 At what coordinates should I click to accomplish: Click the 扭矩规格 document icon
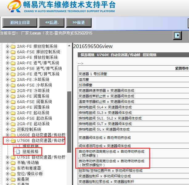18,151
